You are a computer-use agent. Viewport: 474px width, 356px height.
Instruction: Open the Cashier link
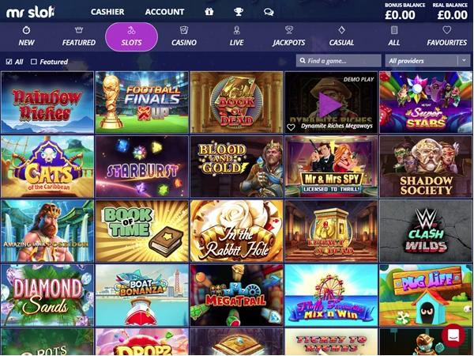[107, 12]
